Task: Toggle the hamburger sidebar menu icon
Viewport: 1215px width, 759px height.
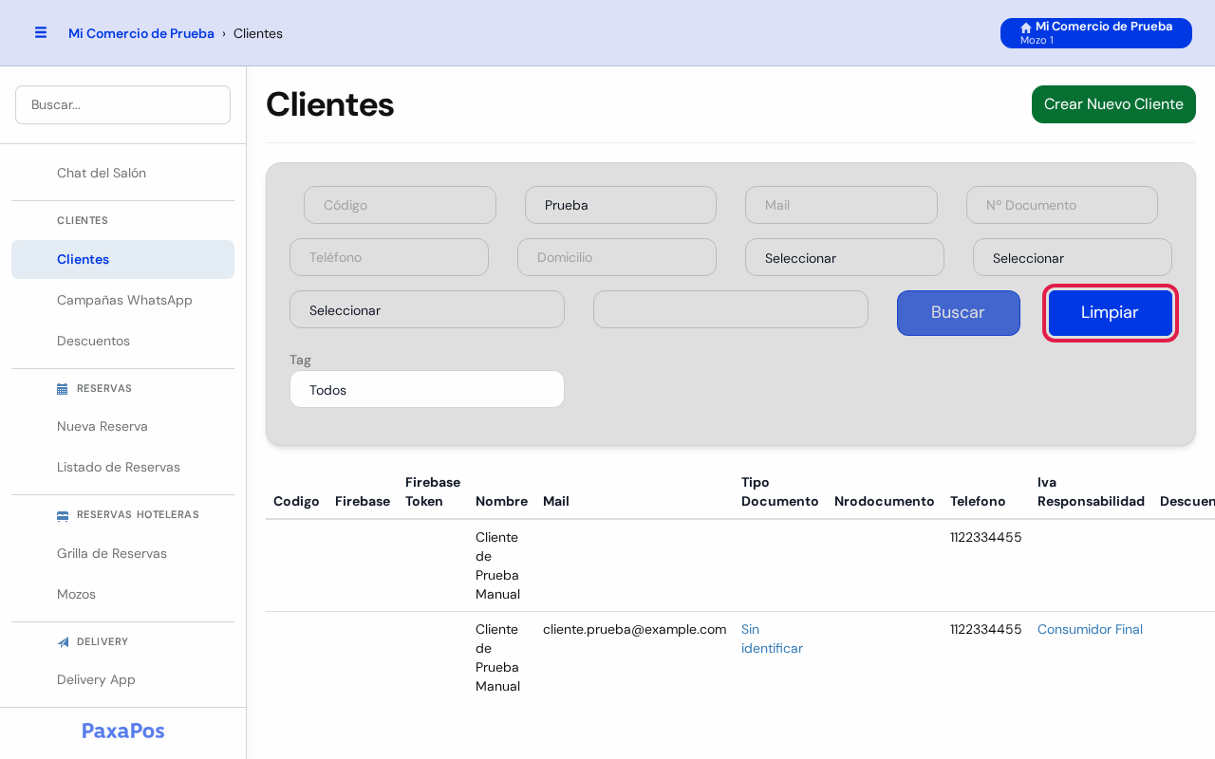Action: point(41,32)
